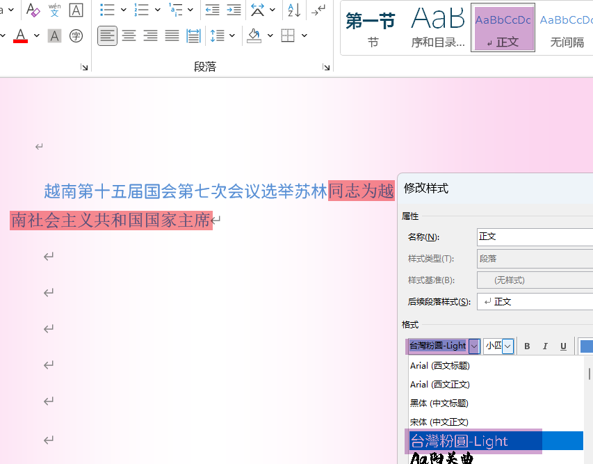The width and height of the screenshot is (593, 464).
Task: Expand the shading color dropdown arrow
Action: [270, 36]
